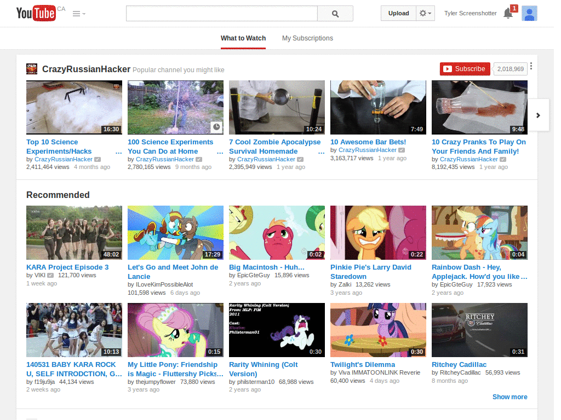Screen dimensions: 561x420
Task: Click the Recommended section heading
Action: point(58,195)
